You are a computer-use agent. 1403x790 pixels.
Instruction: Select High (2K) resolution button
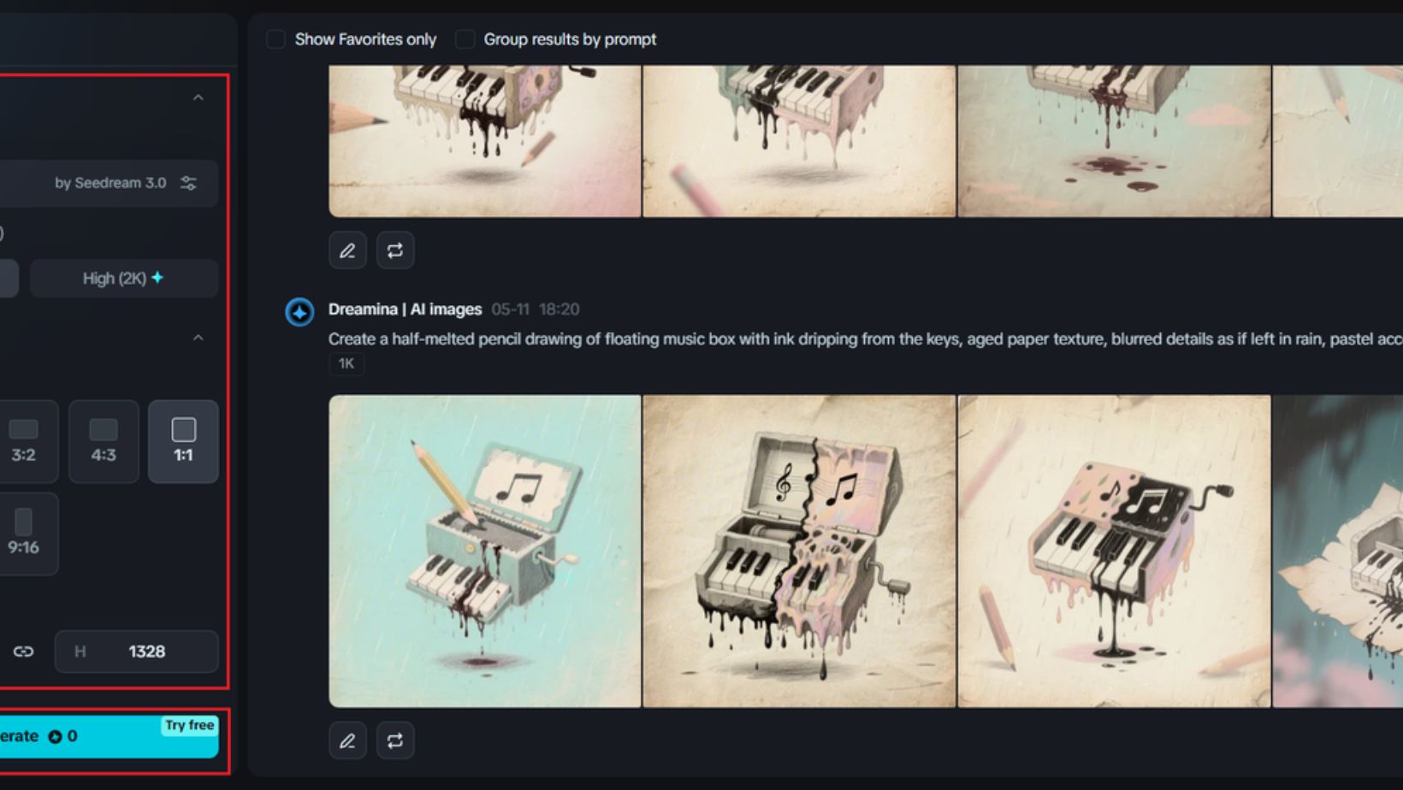[124, 278]
